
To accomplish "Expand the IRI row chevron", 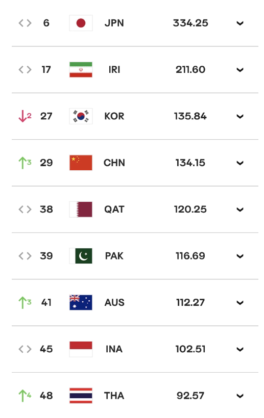I will tap(240, 70).
